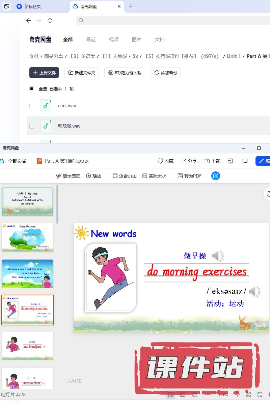
Task: Select the eat breakfast slide thumbnail
Action: coord(27,346)
